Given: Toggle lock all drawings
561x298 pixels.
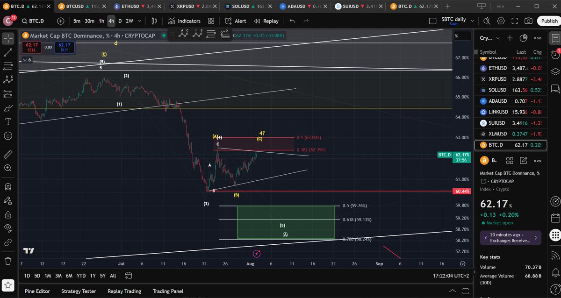Looking at the screenshot, I should point(8,215).
